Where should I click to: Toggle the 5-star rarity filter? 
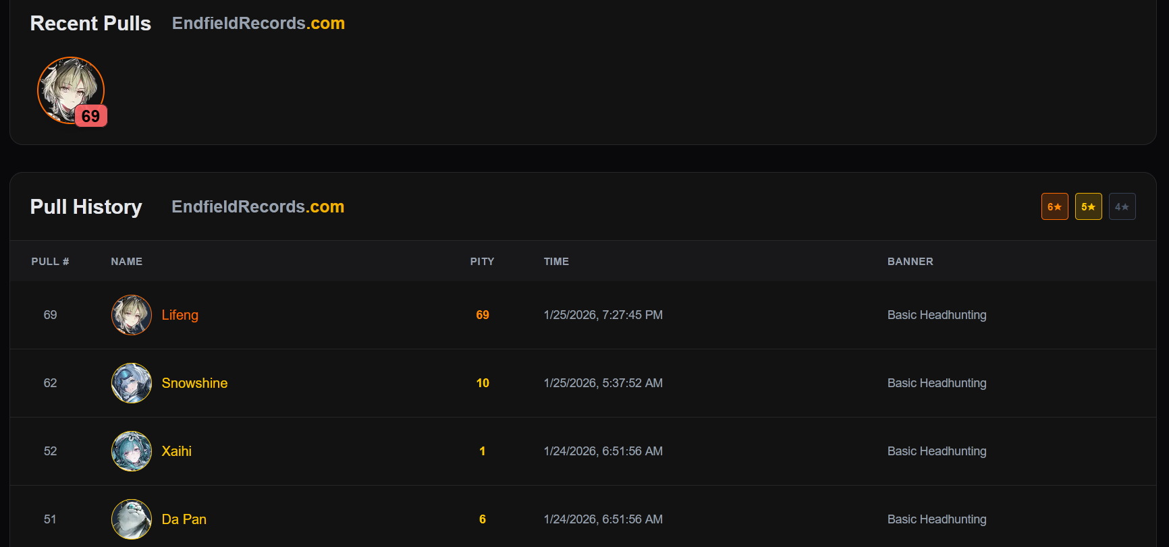(x=1088, y=206)
